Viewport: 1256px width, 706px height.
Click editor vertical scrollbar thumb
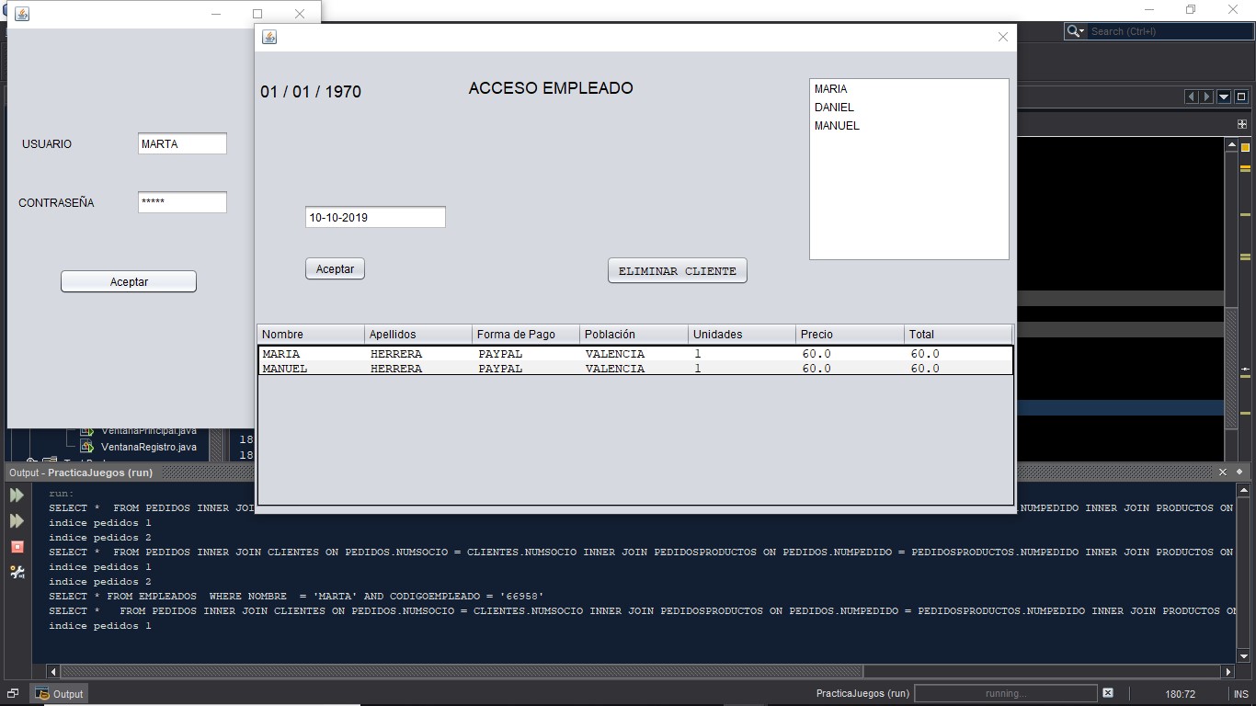1231,369
